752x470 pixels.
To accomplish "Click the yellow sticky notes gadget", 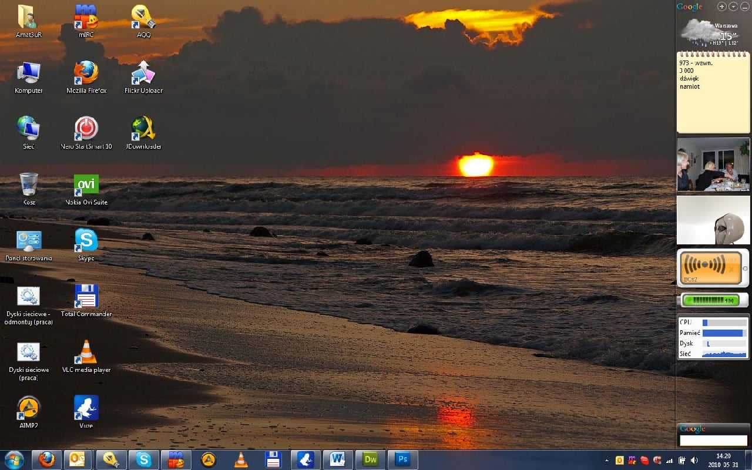I will pos(713,93).
